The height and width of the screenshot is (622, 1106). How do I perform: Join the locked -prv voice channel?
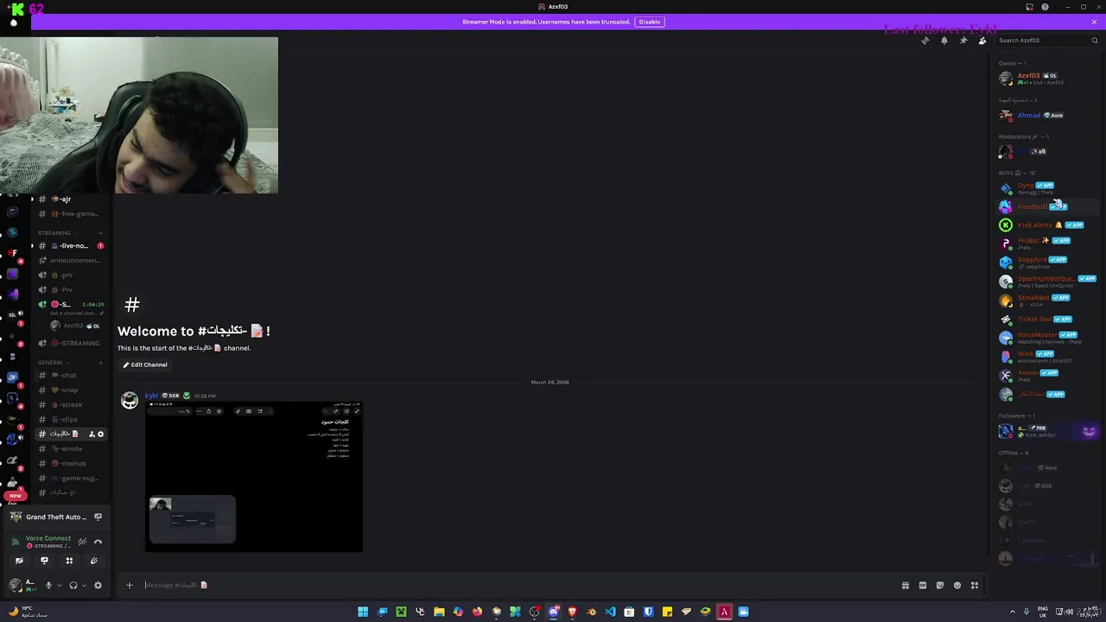coord(71,276)
